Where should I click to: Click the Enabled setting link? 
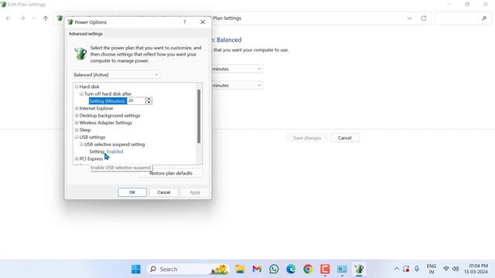(x=115, y=151)
